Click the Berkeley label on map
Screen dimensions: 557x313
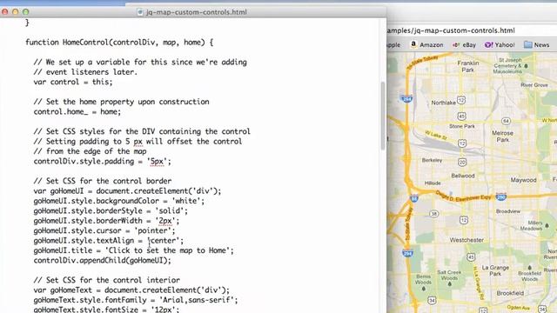(x=432, y=160)
